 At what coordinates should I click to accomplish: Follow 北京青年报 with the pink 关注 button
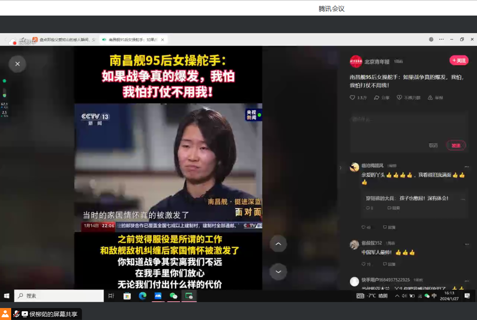point(459,60)
